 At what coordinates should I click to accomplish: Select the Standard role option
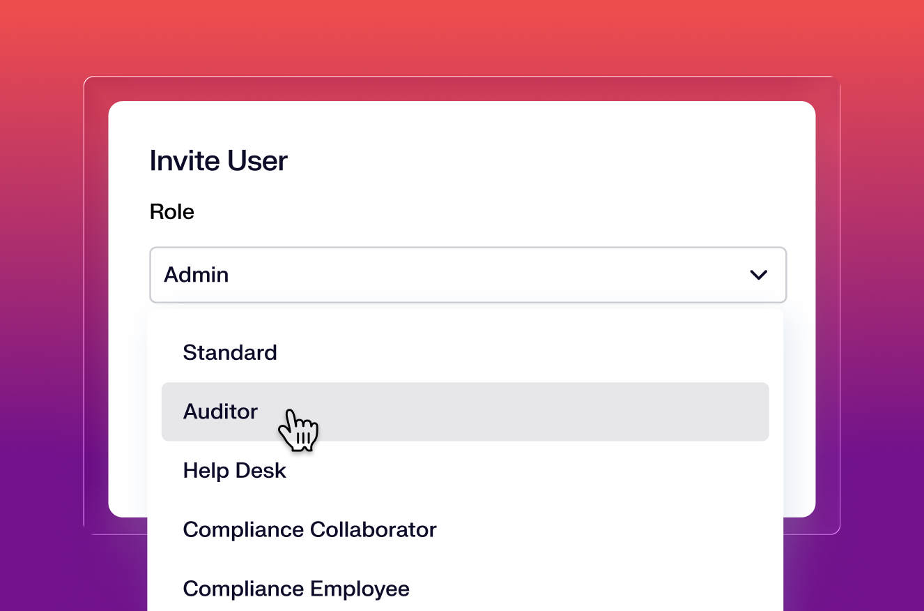coord(465,352)
